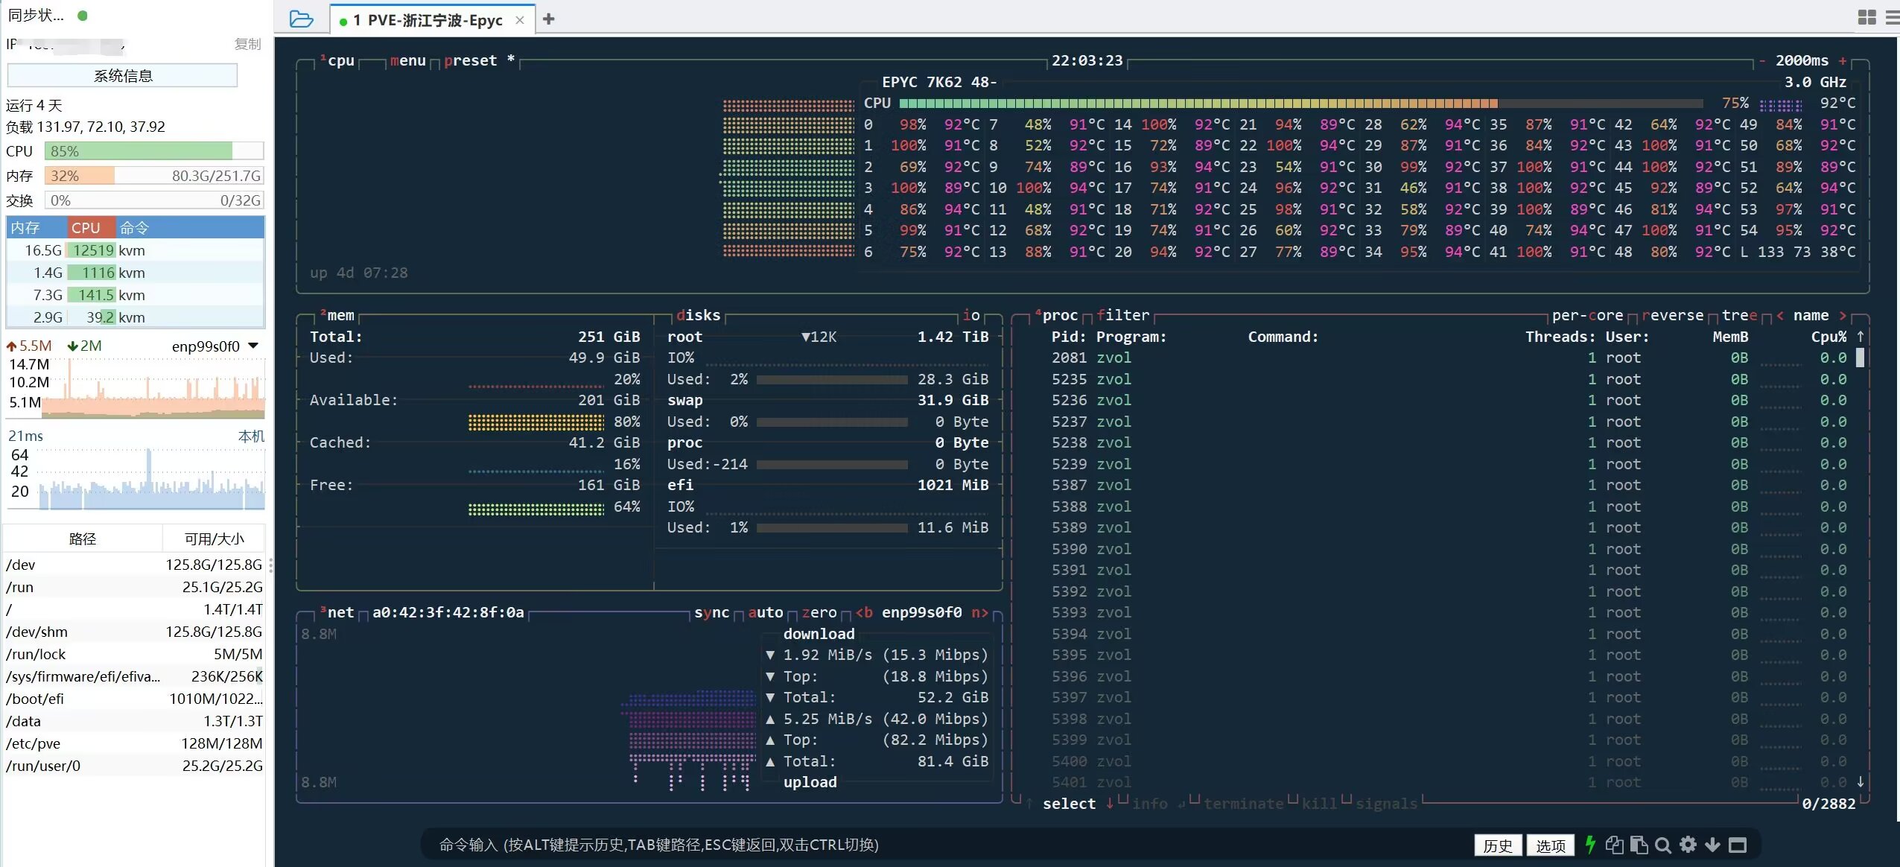The height and width of the screenshot is (867, 1900).
Task: Open 历史 command history button
Action: click(x=1497, y=845)
